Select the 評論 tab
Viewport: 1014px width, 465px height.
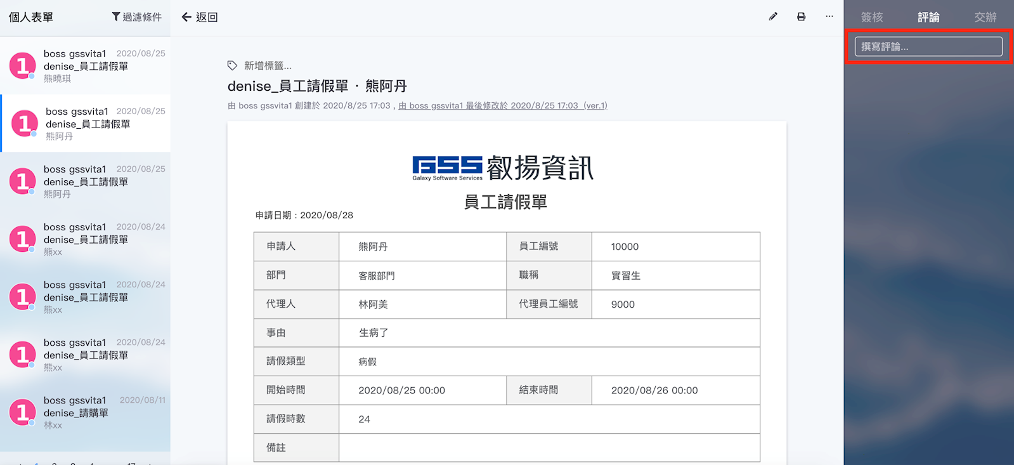tap(928, 17)
